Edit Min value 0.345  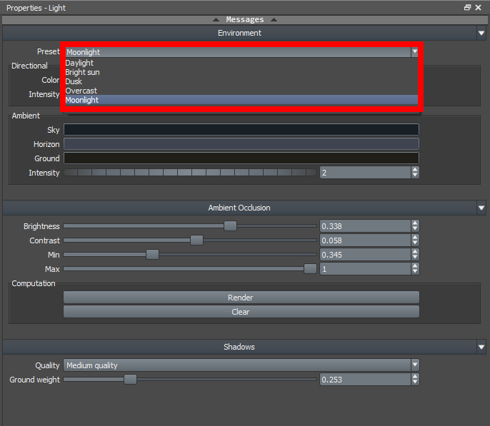tap(365, 255)
